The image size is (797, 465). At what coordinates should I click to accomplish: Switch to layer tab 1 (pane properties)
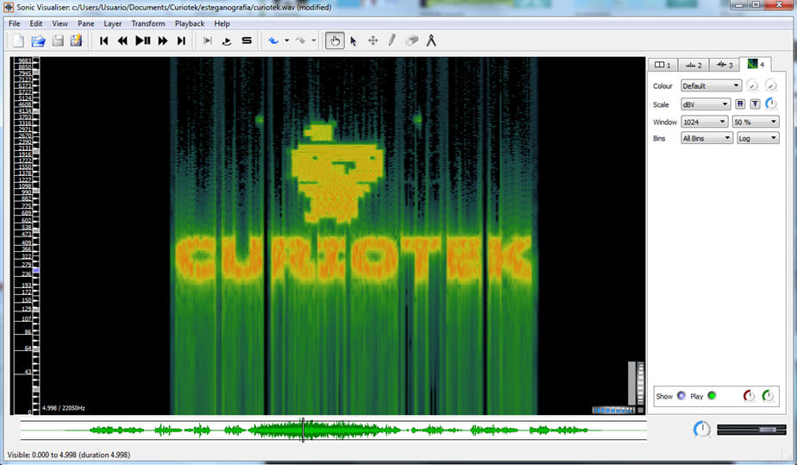click(662, 65)
